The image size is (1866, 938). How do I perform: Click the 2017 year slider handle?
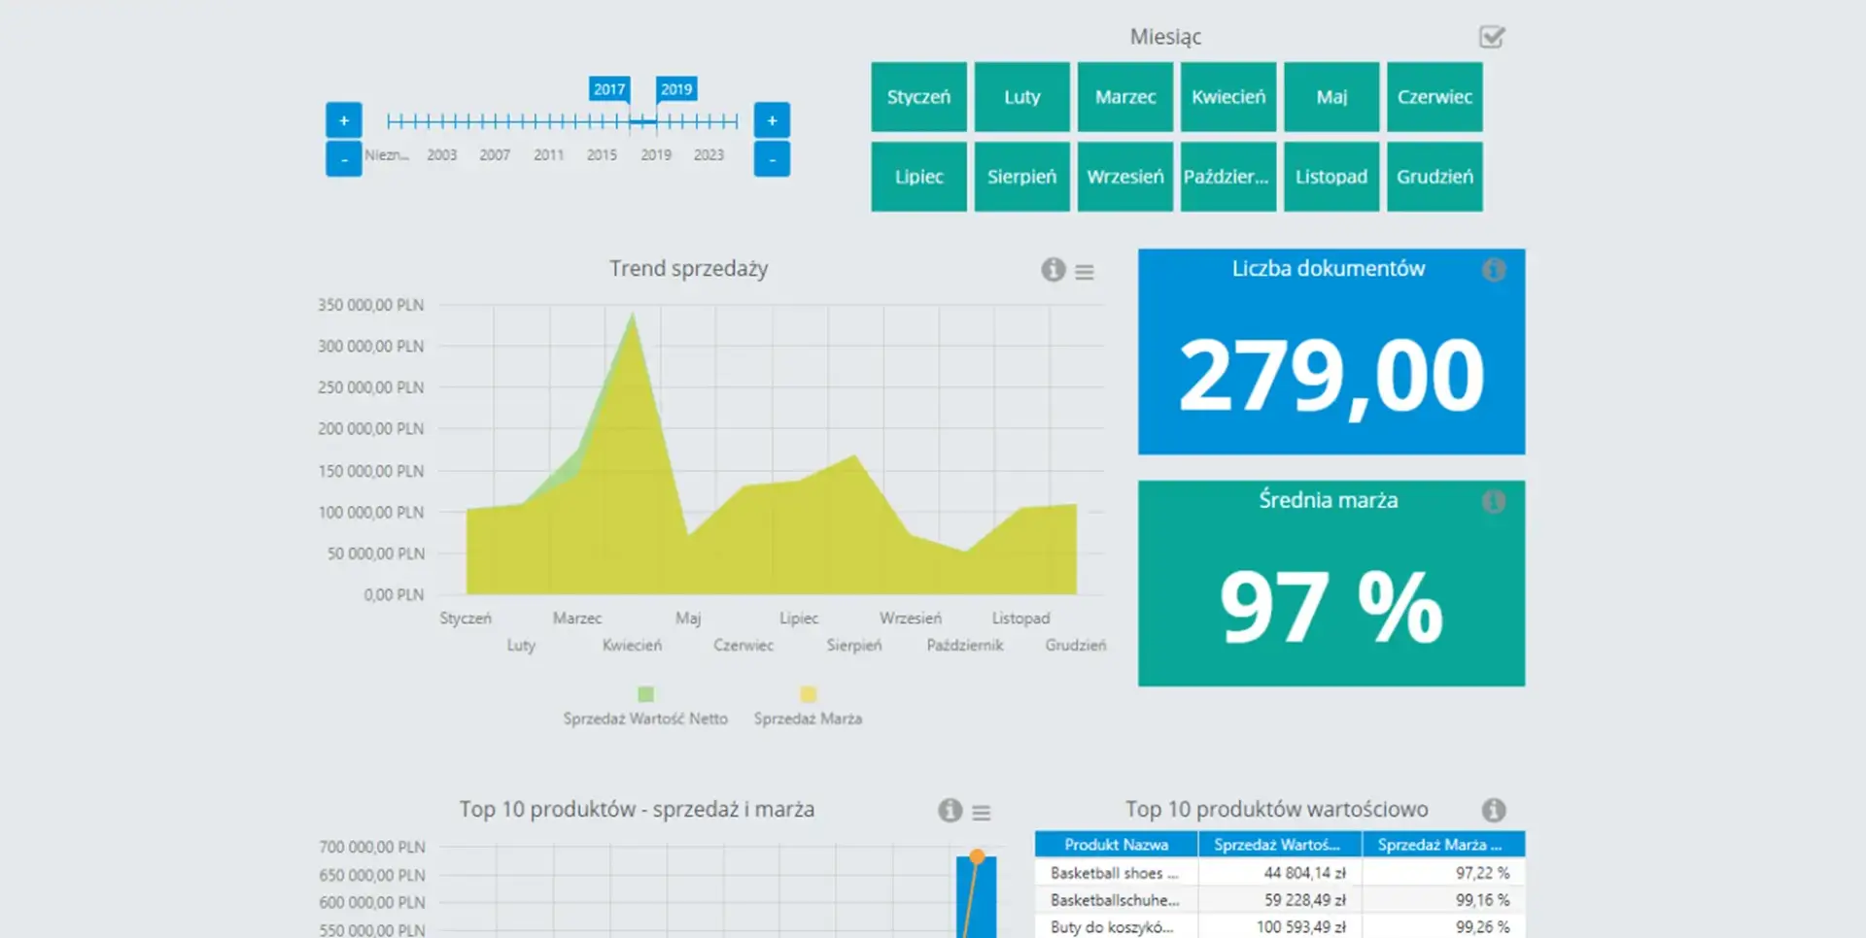click(x=609, y=89)
